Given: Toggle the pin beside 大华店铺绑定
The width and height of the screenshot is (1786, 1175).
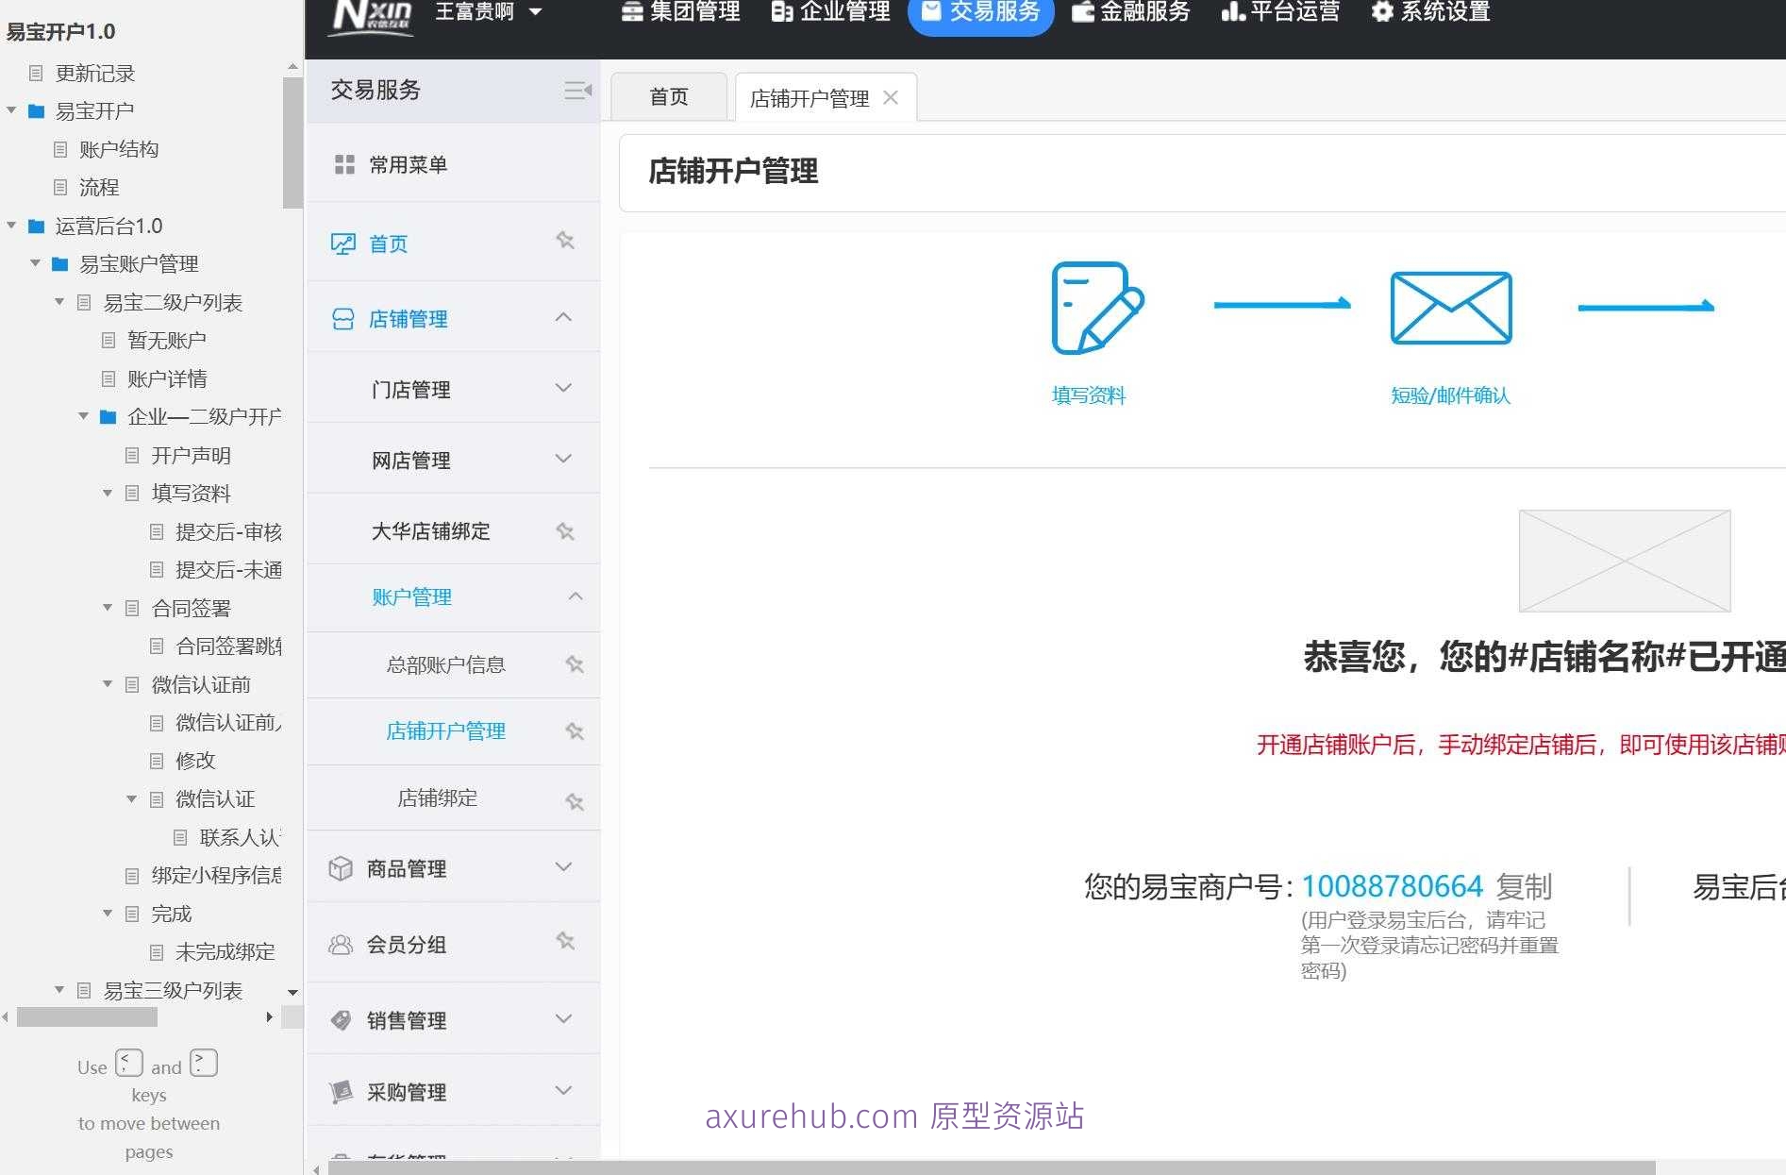Looking at the screenshot, I should 566,531.
